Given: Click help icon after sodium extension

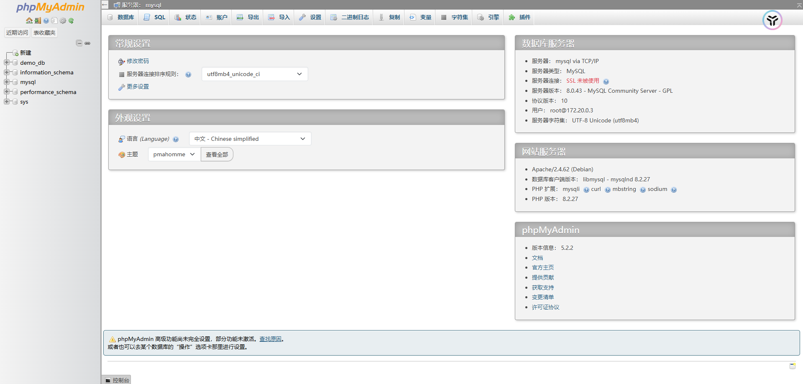Looking at the screenshot, I should (674, 190).
